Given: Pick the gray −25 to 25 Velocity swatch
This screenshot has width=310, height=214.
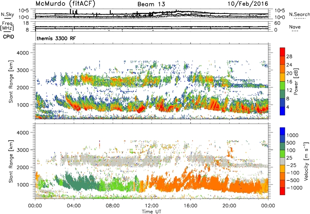Looking at the screenshot, I should point(282,161).
